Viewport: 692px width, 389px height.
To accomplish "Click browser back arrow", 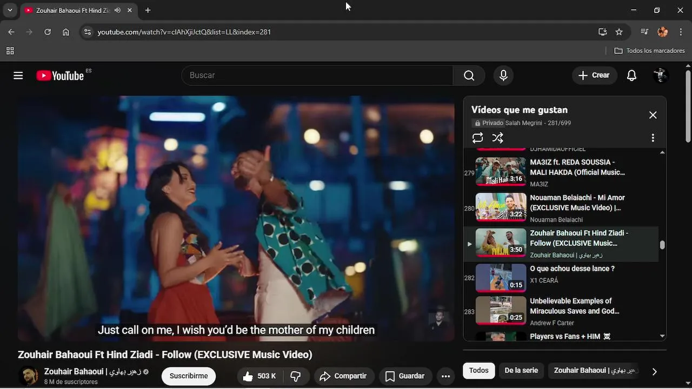I will click(11, 32).
